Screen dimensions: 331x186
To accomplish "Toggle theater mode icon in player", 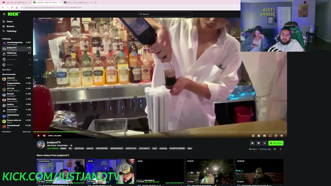I will point(265,136).
